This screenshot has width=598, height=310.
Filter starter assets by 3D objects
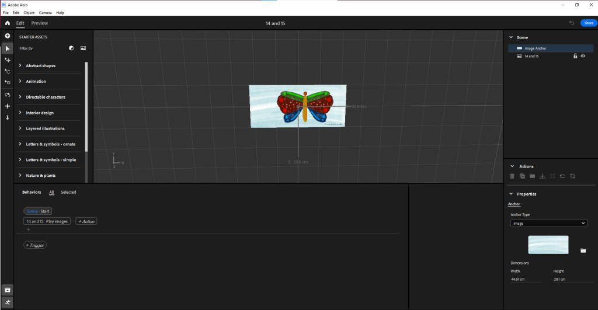tap(71, 48)
